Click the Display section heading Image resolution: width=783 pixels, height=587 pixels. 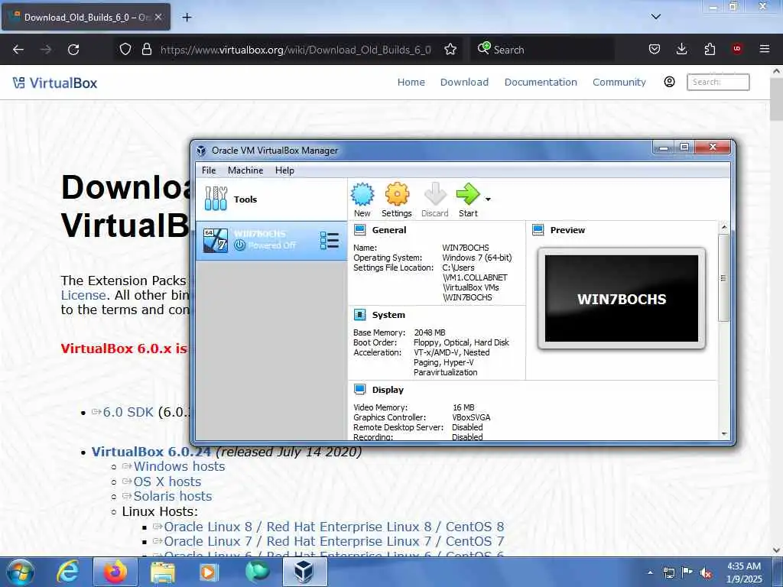tap(388, 390)
